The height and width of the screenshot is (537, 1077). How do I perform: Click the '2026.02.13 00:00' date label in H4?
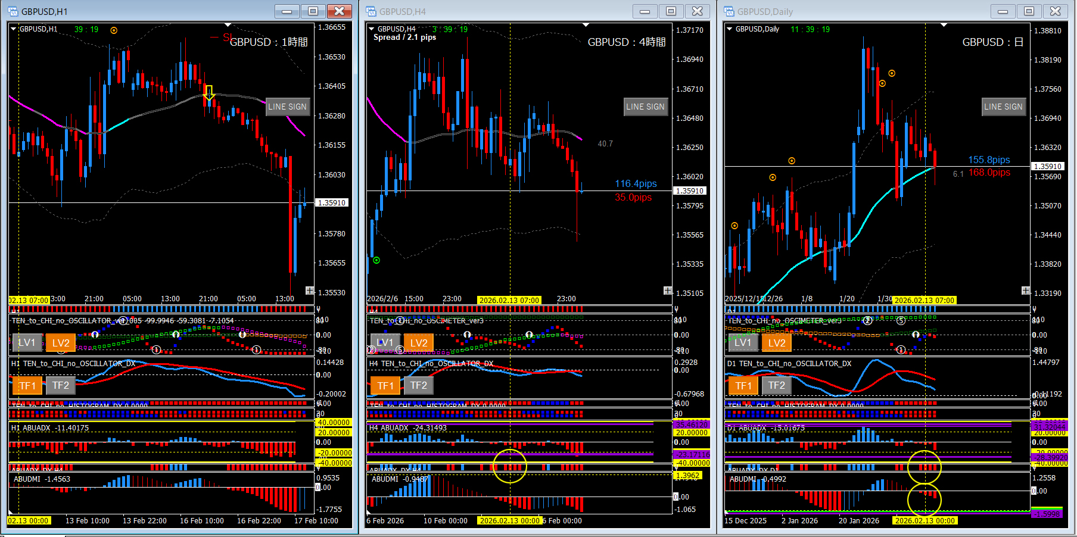tap(509, 521)
